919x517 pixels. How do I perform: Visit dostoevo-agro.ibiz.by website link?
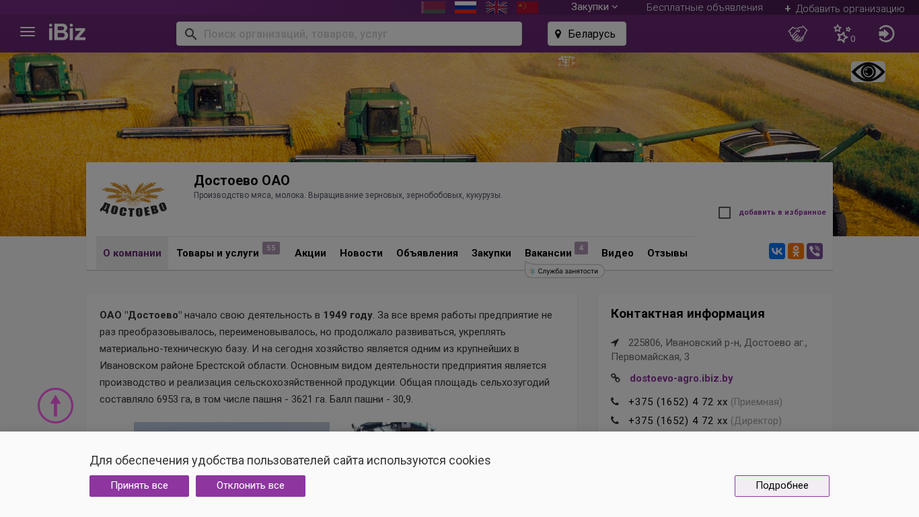pos(682,378)
